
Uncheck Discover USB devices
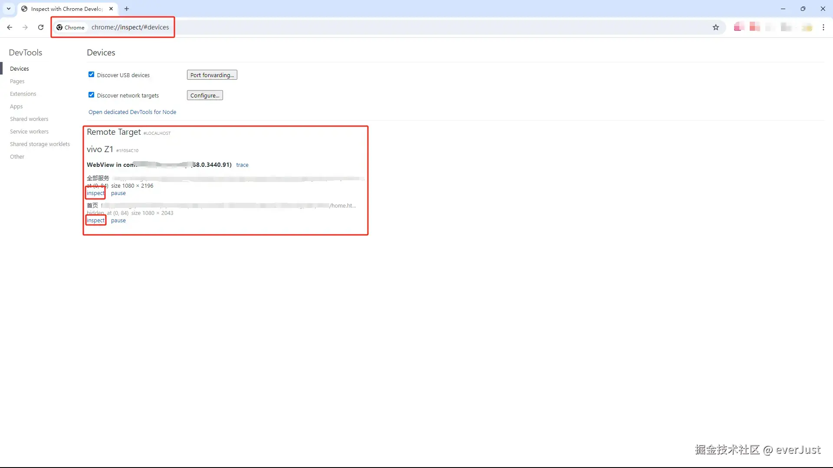click(91, 75)
